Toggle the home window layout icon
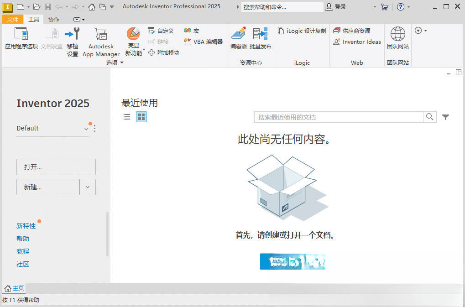Screen dimensions: 465x307 (x=459, y=72)
